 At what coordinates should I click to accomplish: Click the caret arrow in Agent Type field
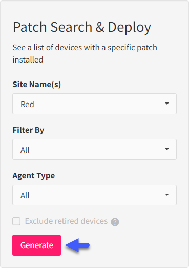(x=167, y=195)
